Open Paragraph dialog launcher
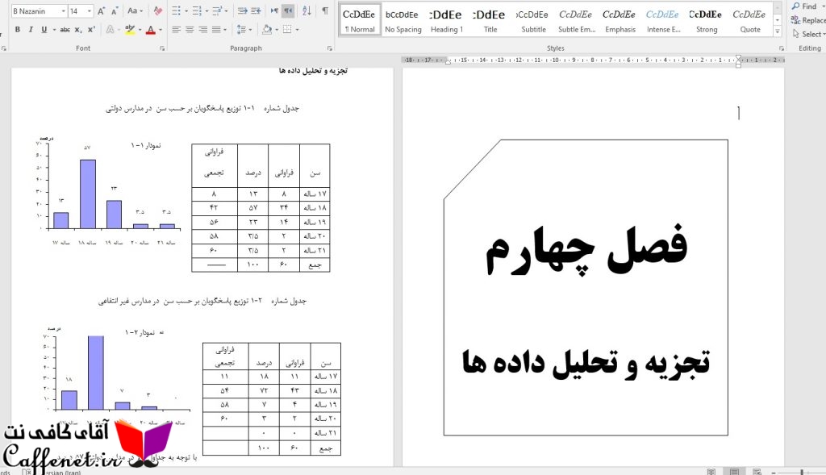Image resolution: width=826 pixels, height=475 pixels. click(330, 48)
